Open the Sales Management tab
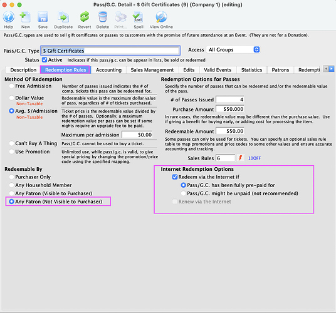The image size is (336, 313). 152,70
